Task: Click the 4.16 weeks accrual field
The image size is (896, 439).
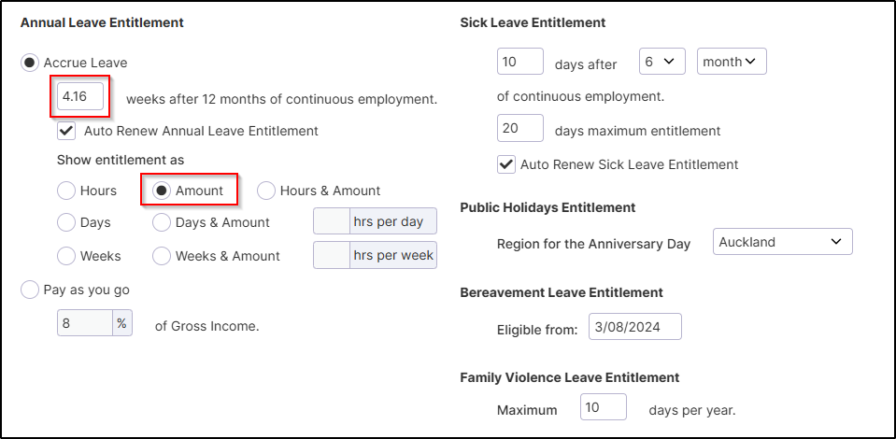Action: (x=80, y=95)
